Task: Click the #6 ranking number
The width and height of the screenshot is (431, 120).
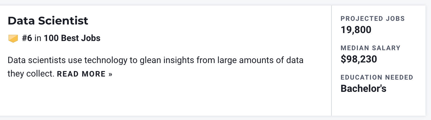Action: pos(27,38)
